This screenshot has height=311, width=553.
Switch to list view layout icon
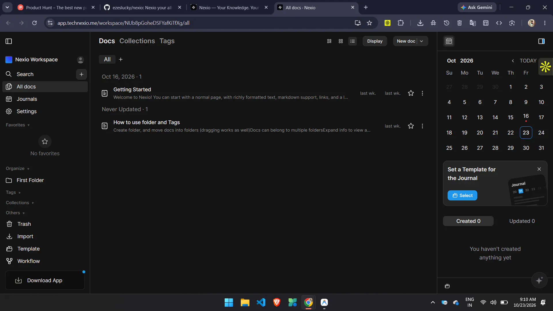click(353, 41)
